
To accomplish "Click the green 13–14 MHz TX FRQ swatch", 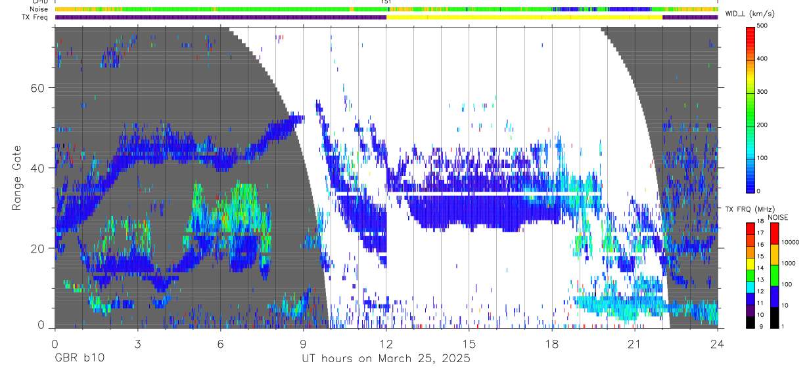I will [750, 275].
